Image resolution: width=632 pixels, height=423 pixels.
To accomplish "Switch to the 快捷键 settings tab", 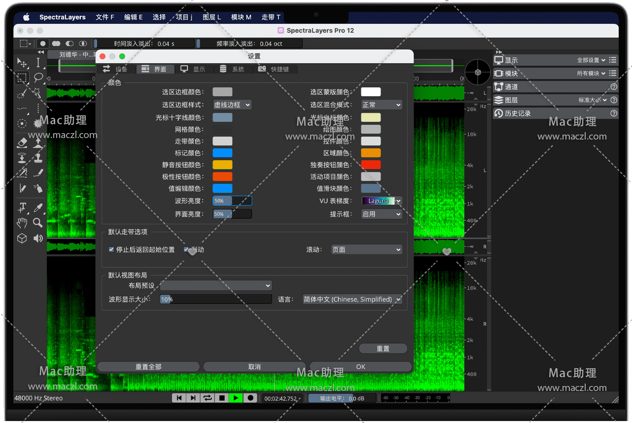I will [276, 69].
